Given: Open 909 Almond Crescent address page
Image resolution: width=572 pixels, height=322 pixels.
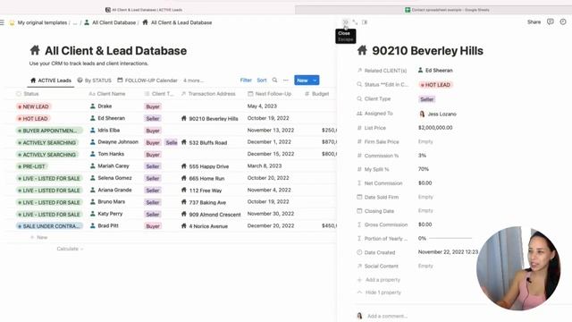Looking at the screenshot, I should tap(214, 215).
